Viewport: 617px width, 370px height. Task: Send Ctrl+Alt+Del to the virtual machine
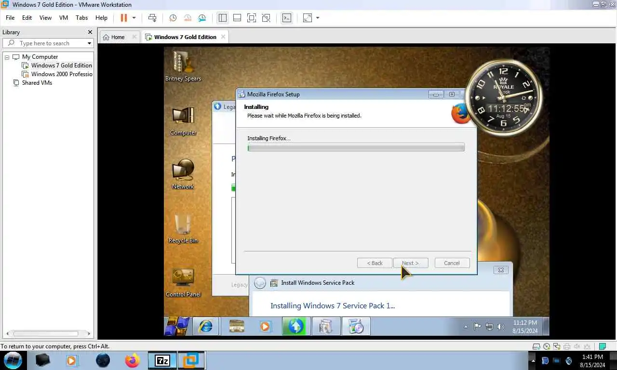pyautogui.click(x=152, y=18)
